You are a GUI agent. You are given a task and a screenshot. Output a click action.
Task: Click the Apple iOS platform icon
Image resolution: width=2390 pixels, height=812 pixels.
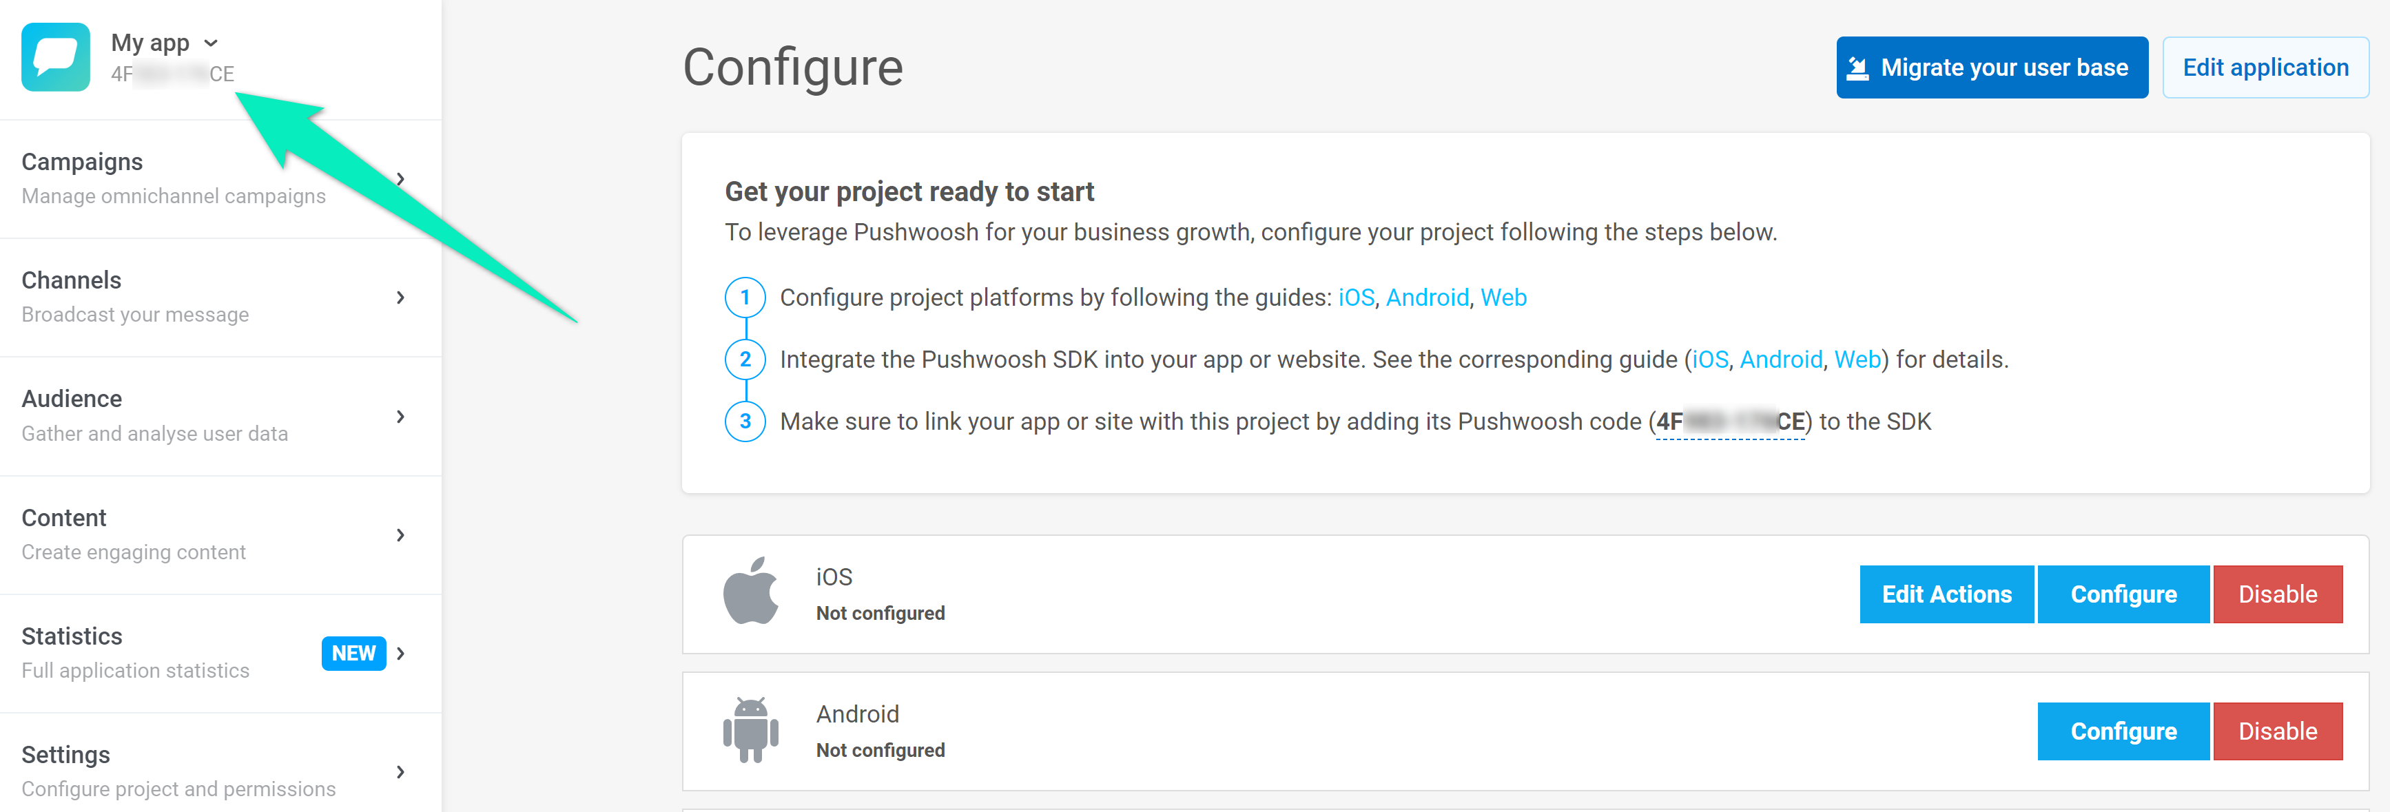pyautogui.click(x=750, y=591)
